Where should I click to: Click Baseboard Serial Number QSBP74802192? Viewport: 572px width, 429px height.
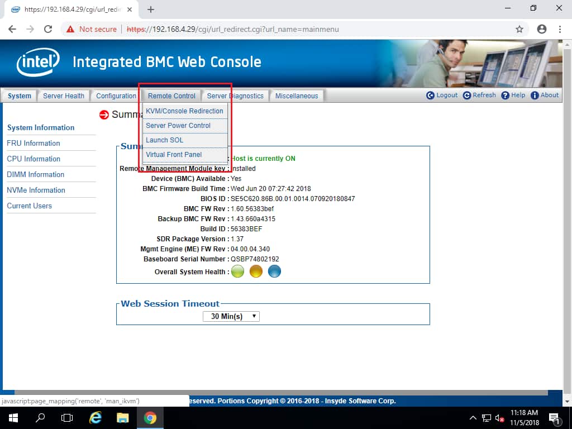click(x=255, y=259)
